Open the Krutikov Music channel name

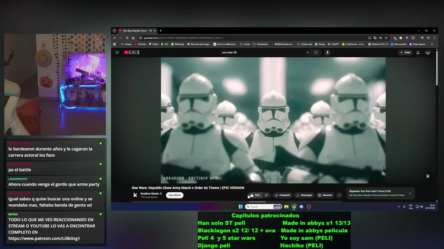tap(150, 194)
